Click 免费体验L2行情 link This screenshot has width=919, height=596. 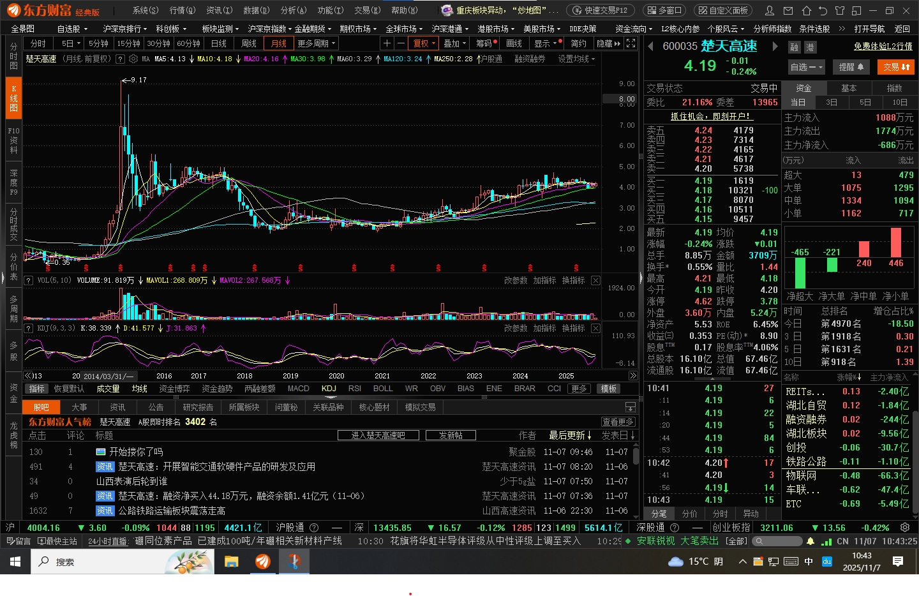pos(883,47)
